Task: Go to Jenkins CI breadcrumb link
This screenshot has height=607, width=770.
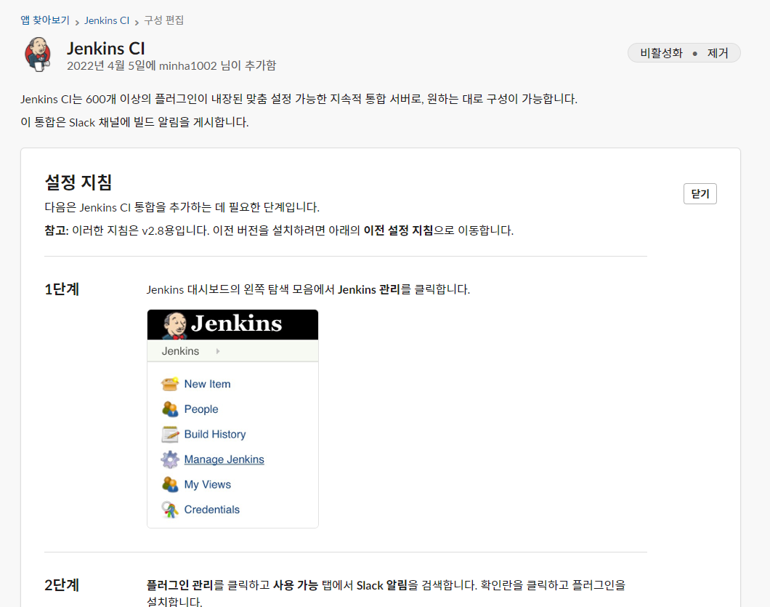Action: pos(107,20)
